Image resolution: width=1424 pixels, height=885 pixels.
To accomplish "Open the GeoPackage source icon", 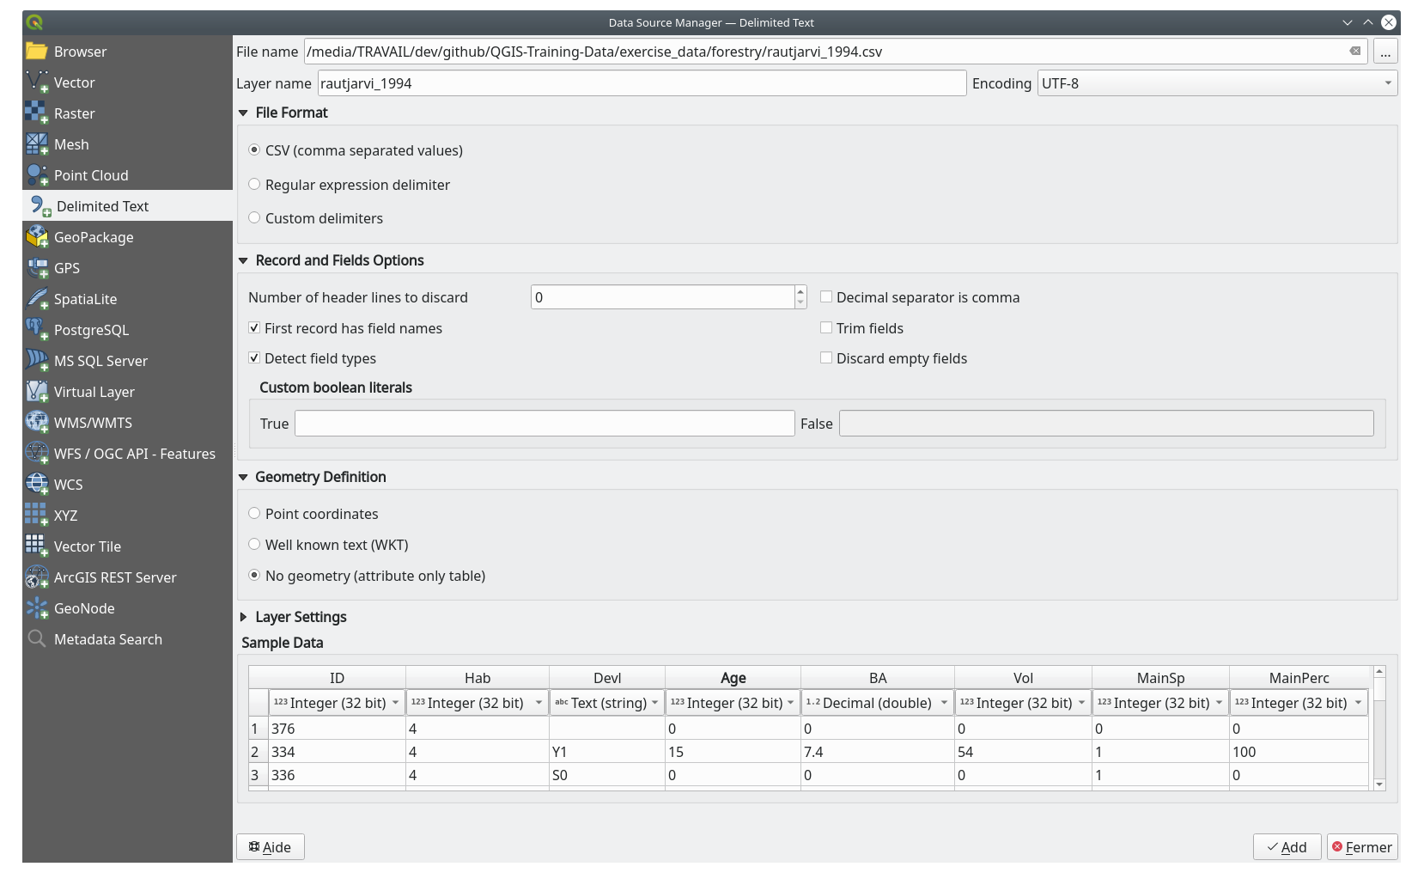I will (x=39, y=236).
